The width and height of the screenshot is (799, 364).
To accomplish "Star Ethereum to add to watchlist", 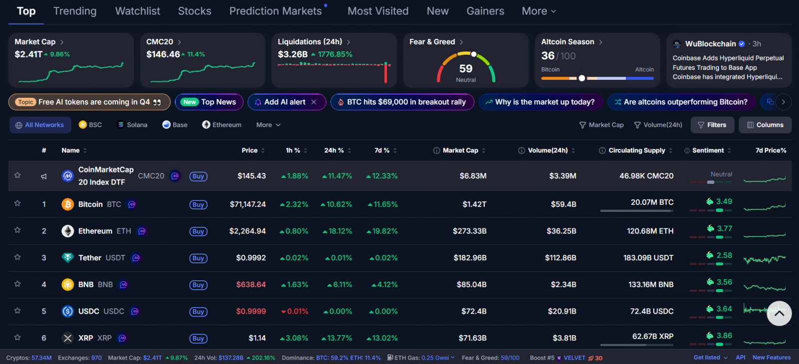I will (17, 230).
